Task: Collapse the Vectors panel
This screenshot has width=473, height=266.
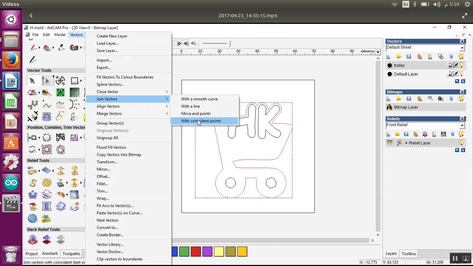Action: click(x=462, y=41)
